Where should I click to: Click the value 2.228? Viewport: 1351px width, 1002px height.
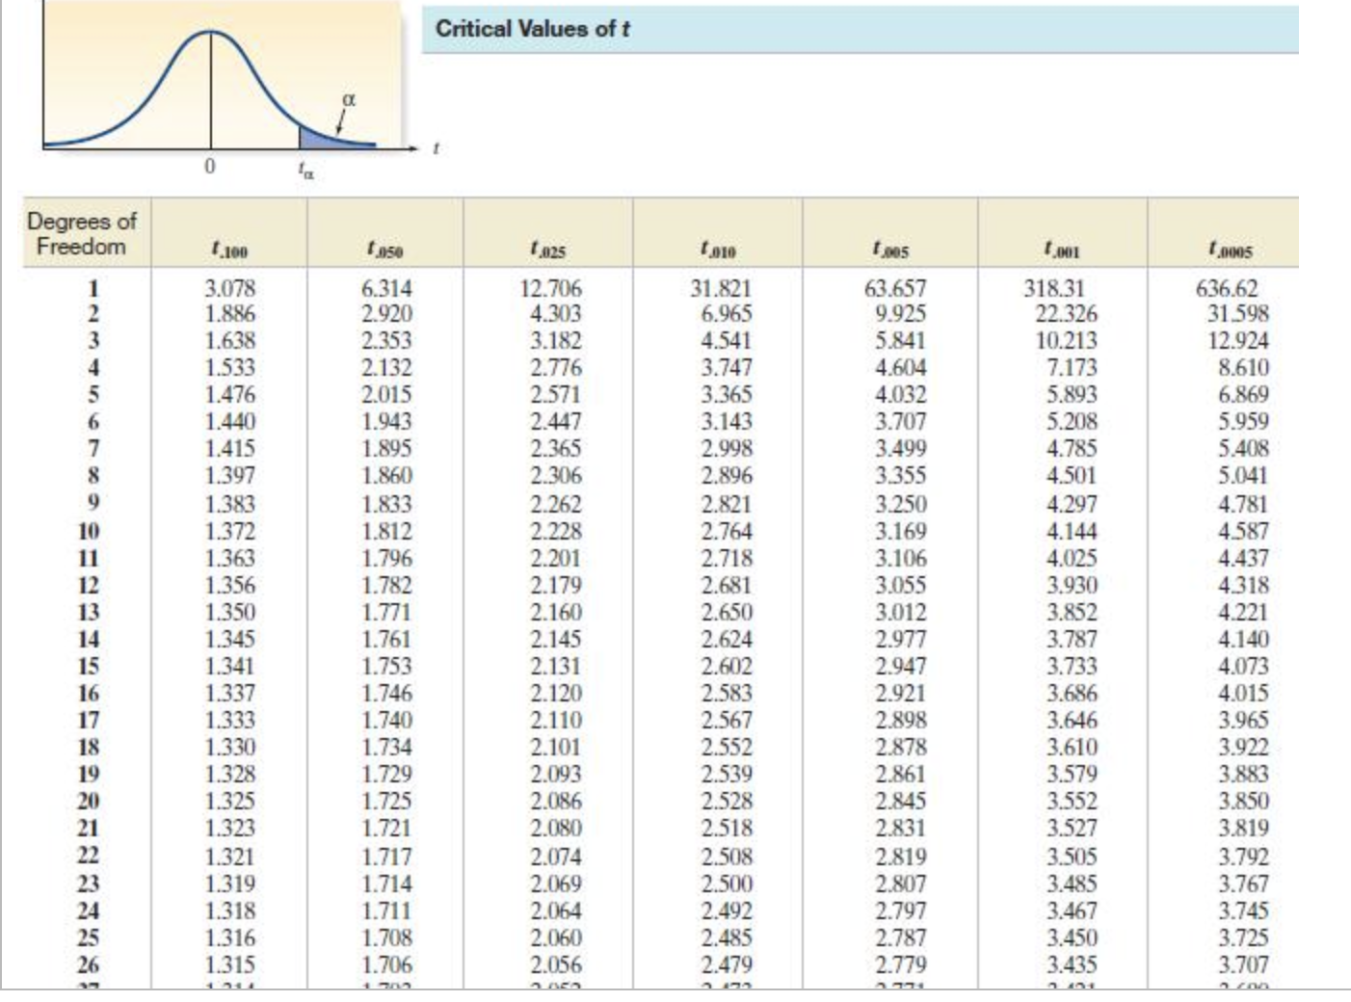(556, 531)
